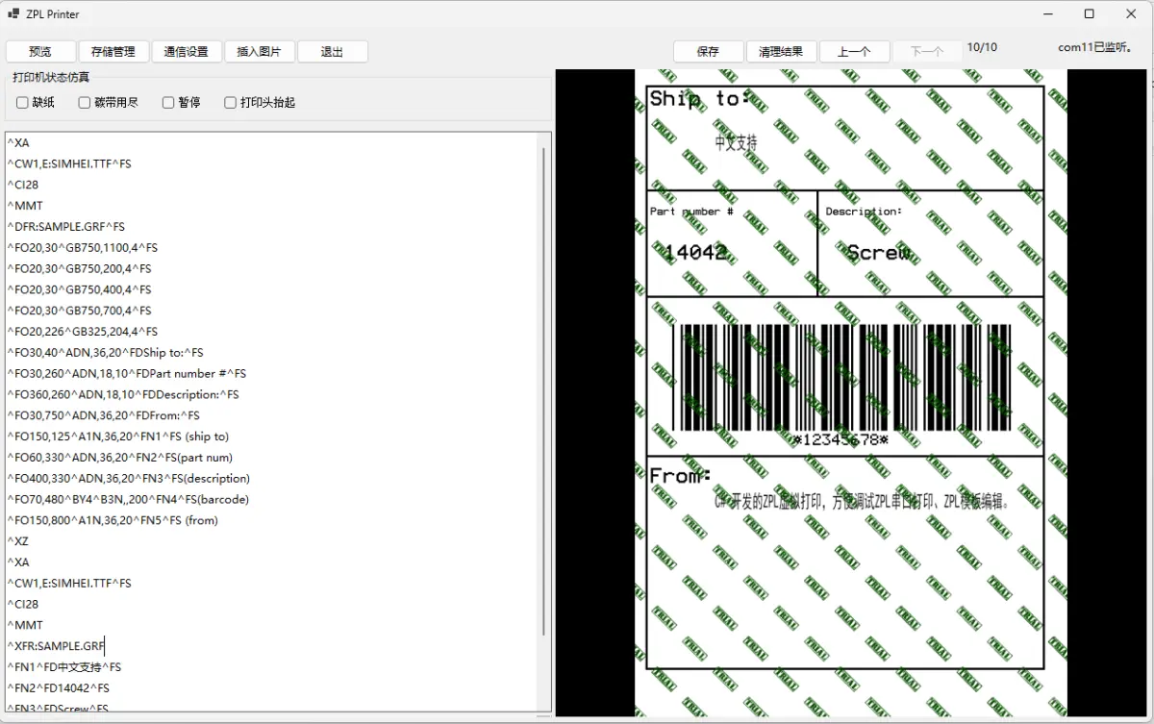Toggle 打印头抬起 print-head-up checkbox
1154x724 pixels.
click(260, 102)
